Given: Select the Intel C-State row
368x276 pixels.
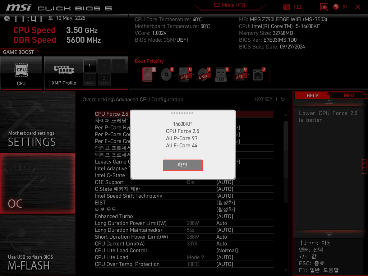Looking at the screenshot, I should (x=184, y=175).
